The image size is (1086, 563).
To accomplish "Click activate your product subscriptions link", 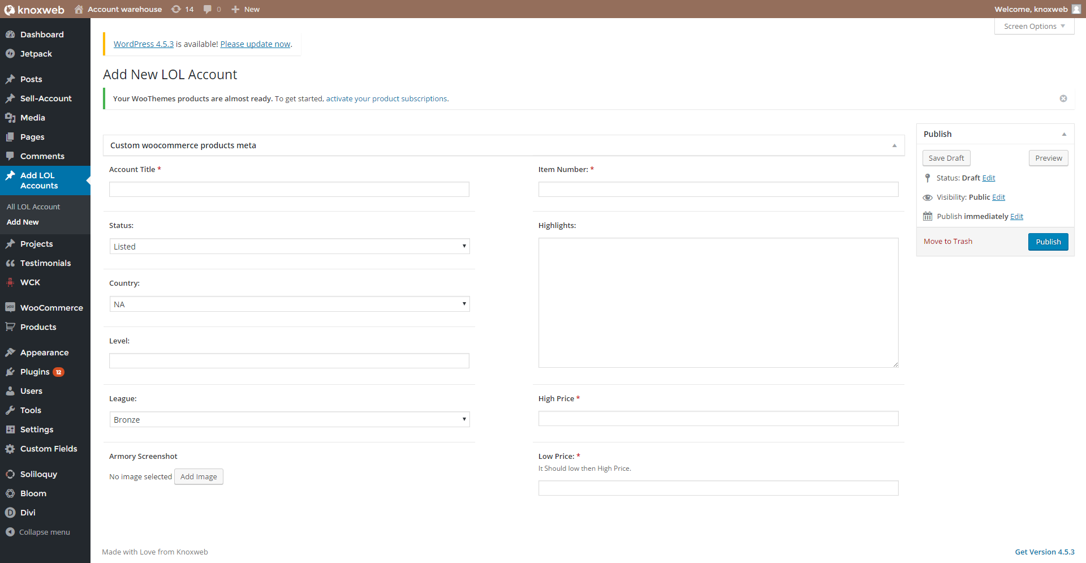I will (x=386, y=98).
